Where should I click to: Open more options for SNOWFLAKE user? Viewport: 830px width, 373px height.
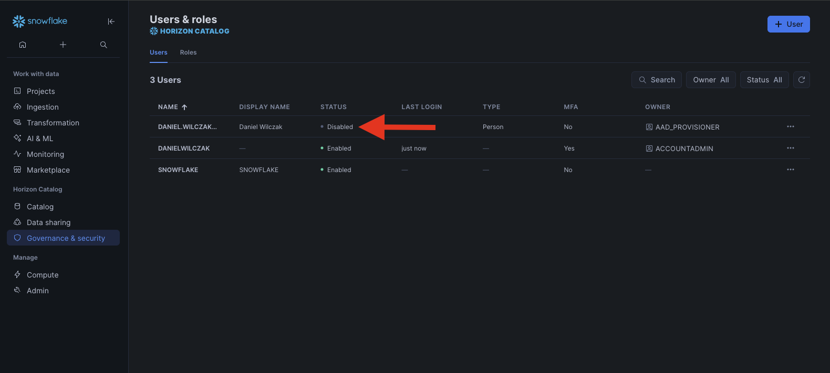pyautogui.click(x=790, y=170)
